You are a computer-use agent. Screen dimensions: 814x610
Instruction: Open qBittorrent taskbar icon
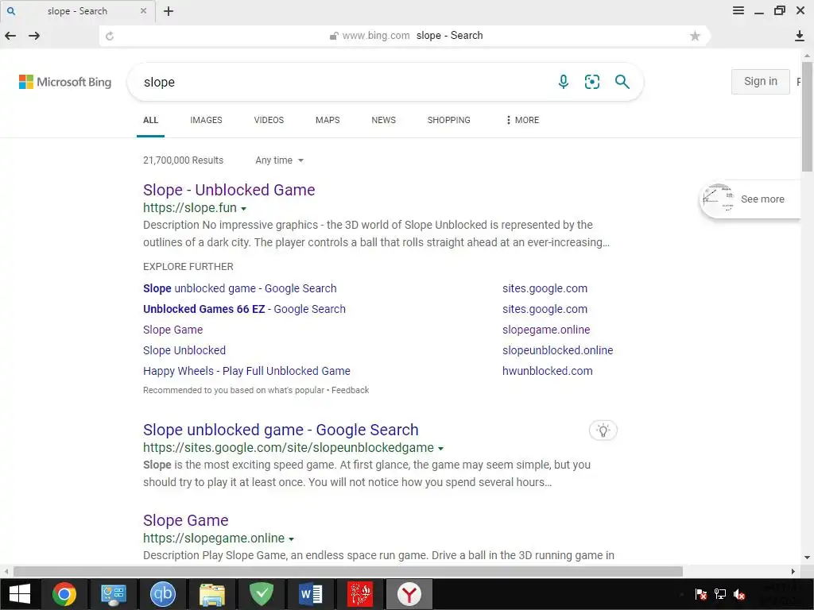(162, 594)
